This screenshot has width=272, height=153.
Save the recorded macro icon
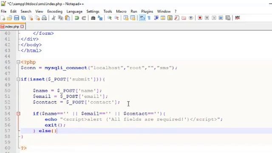(x=228, y=18)
